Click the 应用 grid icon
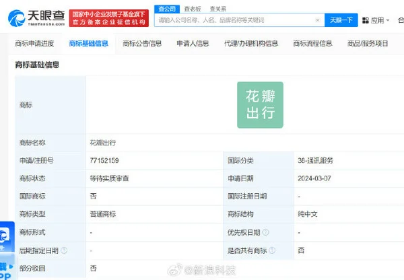This screenshot has width=404, height=280. pyautogui.click(x=365, y=21)
